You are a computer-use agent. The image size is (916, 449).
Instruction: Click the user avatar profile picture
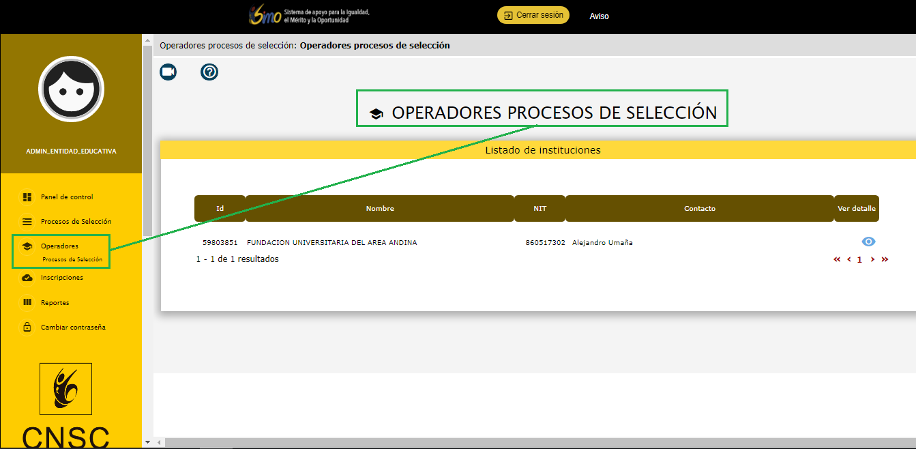71,89
